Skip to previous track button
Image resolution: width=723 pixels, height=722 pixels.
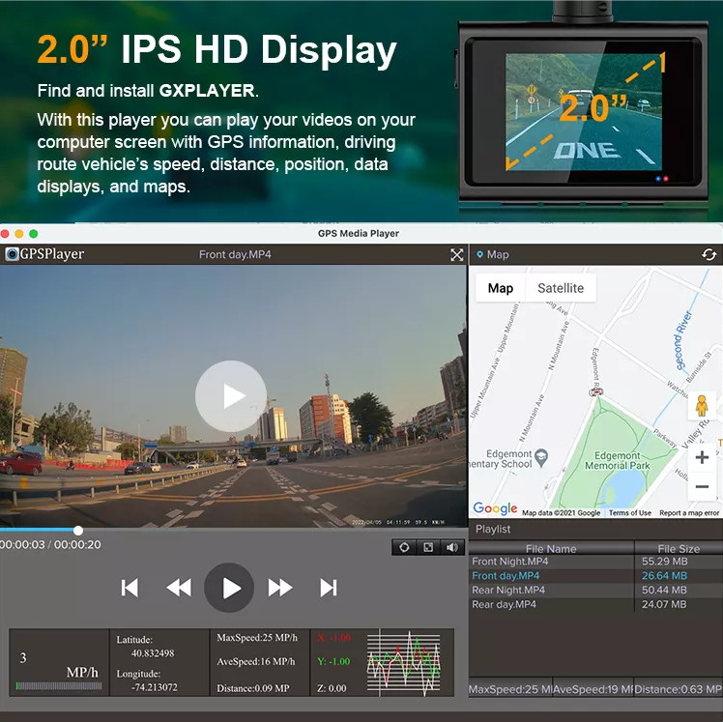coord(130,588)
